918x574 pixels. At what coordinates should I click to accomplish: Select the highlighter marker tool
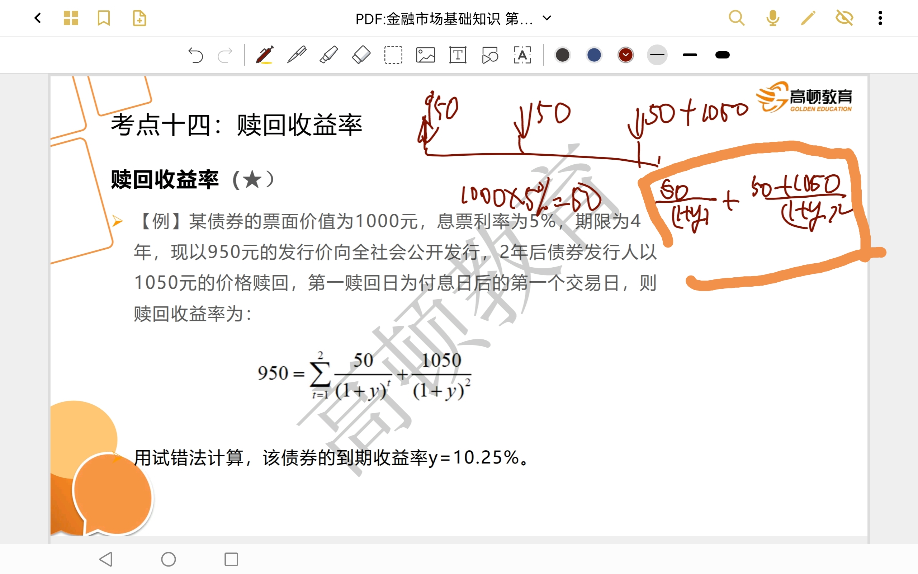click(x=329, y=55)
